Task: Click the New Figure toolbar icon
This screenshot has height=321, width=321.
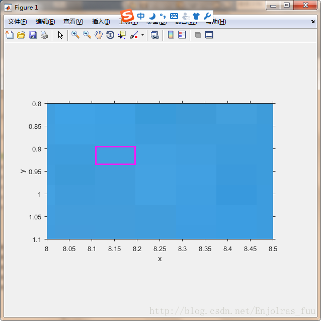Action: tap(10, 35)
